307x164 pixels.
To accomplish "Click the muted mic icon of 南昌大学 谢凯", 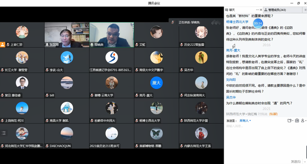I will pos(47,121).
